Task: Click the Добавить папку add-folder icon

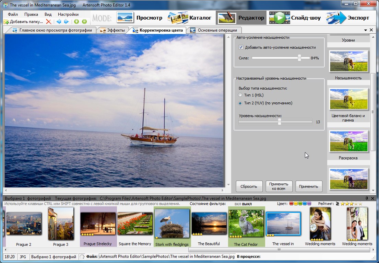Action: [6, 22]
